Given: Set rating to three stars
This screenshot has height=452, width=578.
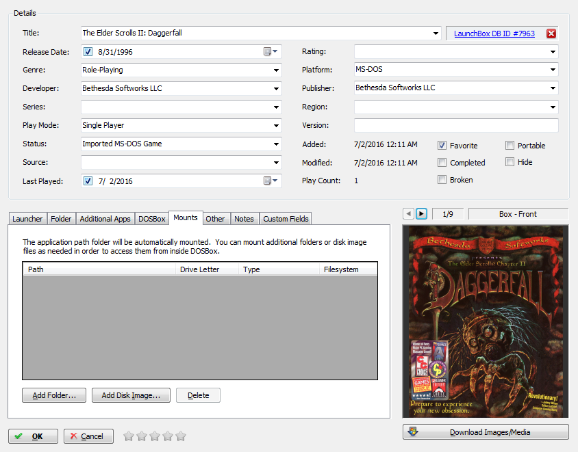Looking at the screenshot, I should [x=155, y=436].
